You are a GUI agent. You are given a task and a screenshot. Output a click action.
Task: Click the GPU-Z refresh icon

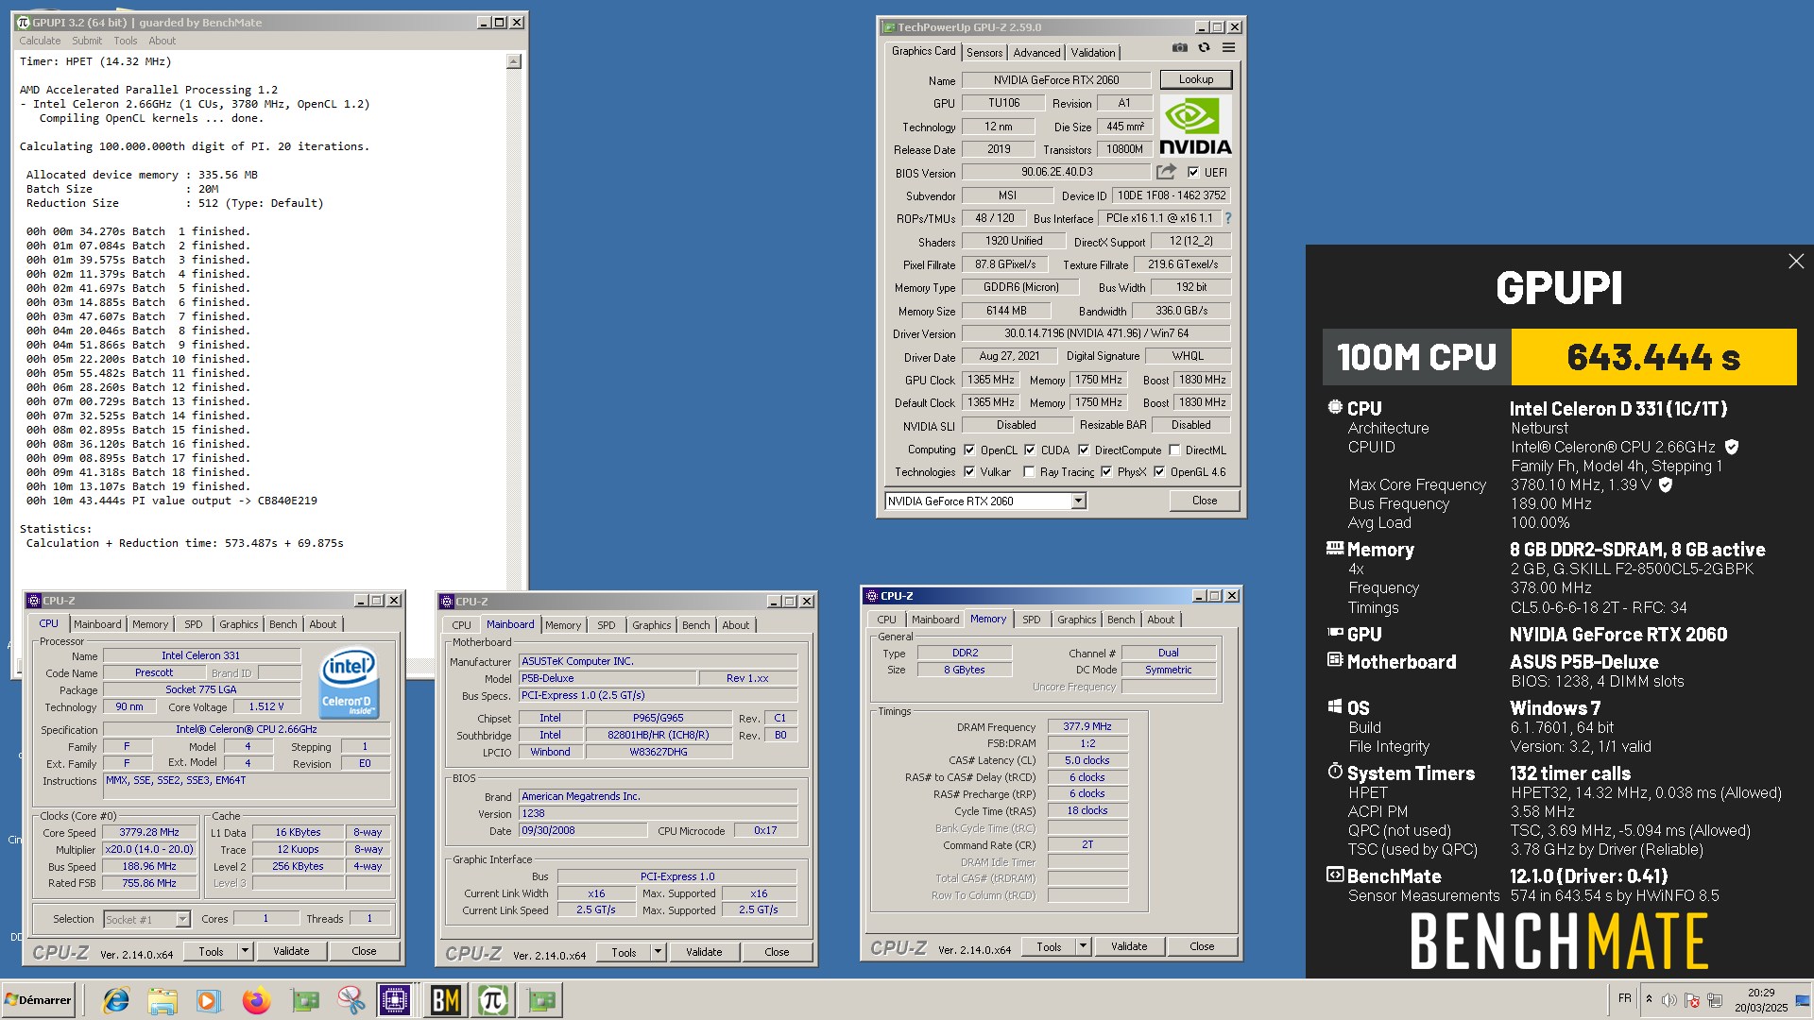[1204, 48]
